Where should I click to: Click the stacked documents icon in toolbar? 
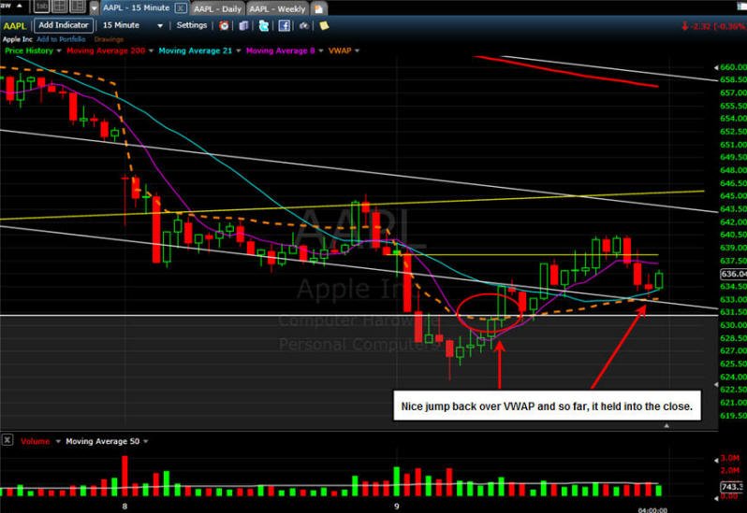pyautogui.click(x=243, y=25)
